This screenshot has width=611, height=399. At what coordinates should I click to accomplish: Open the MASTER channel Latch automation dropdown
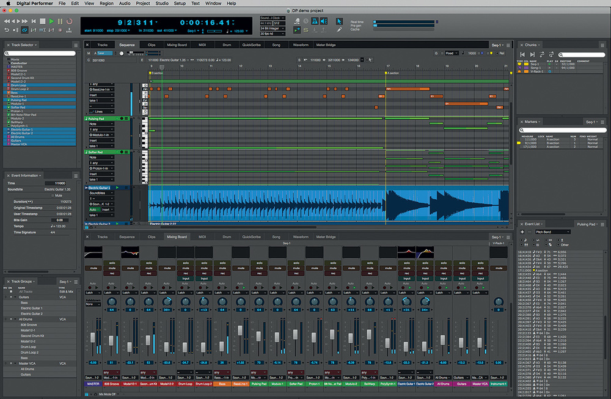[x=93, y=293]
